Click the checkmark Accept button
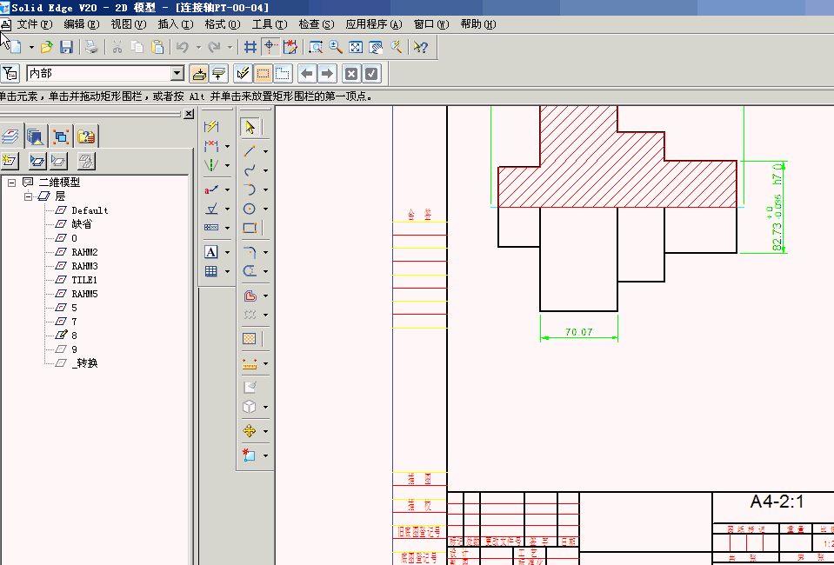This screenshot has width=834, height=565. (x=371, y=73)
